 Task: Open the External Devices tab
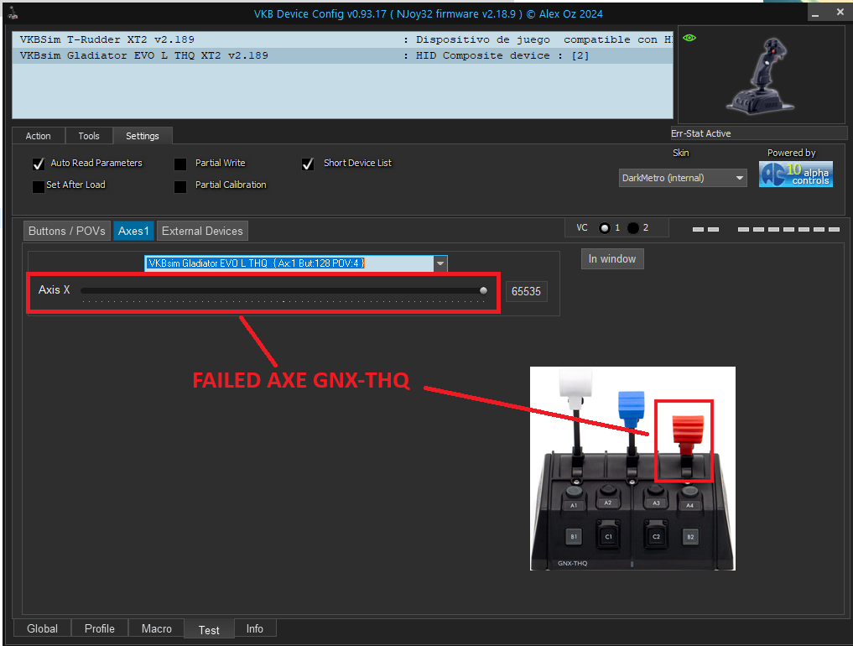pos(202,231)
